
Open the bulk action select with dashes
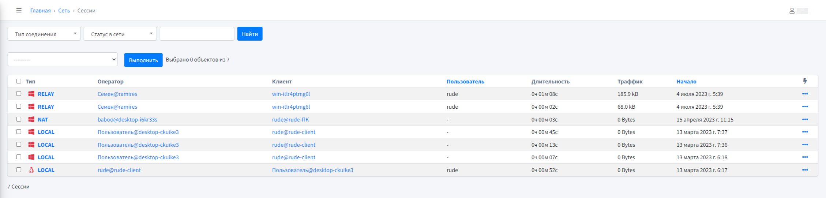[63, 59]
